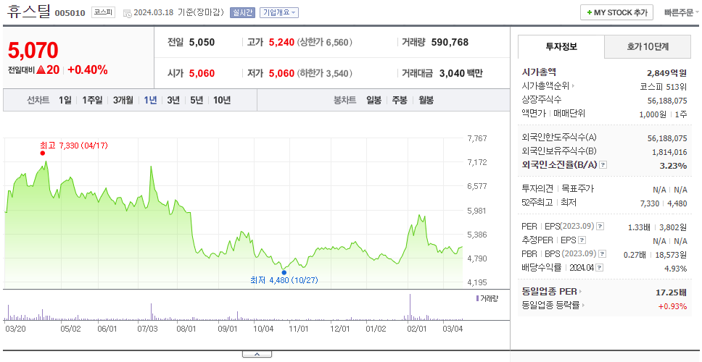Click the 고가 value 5,240
Screen dimensions: 702x362
281,43
